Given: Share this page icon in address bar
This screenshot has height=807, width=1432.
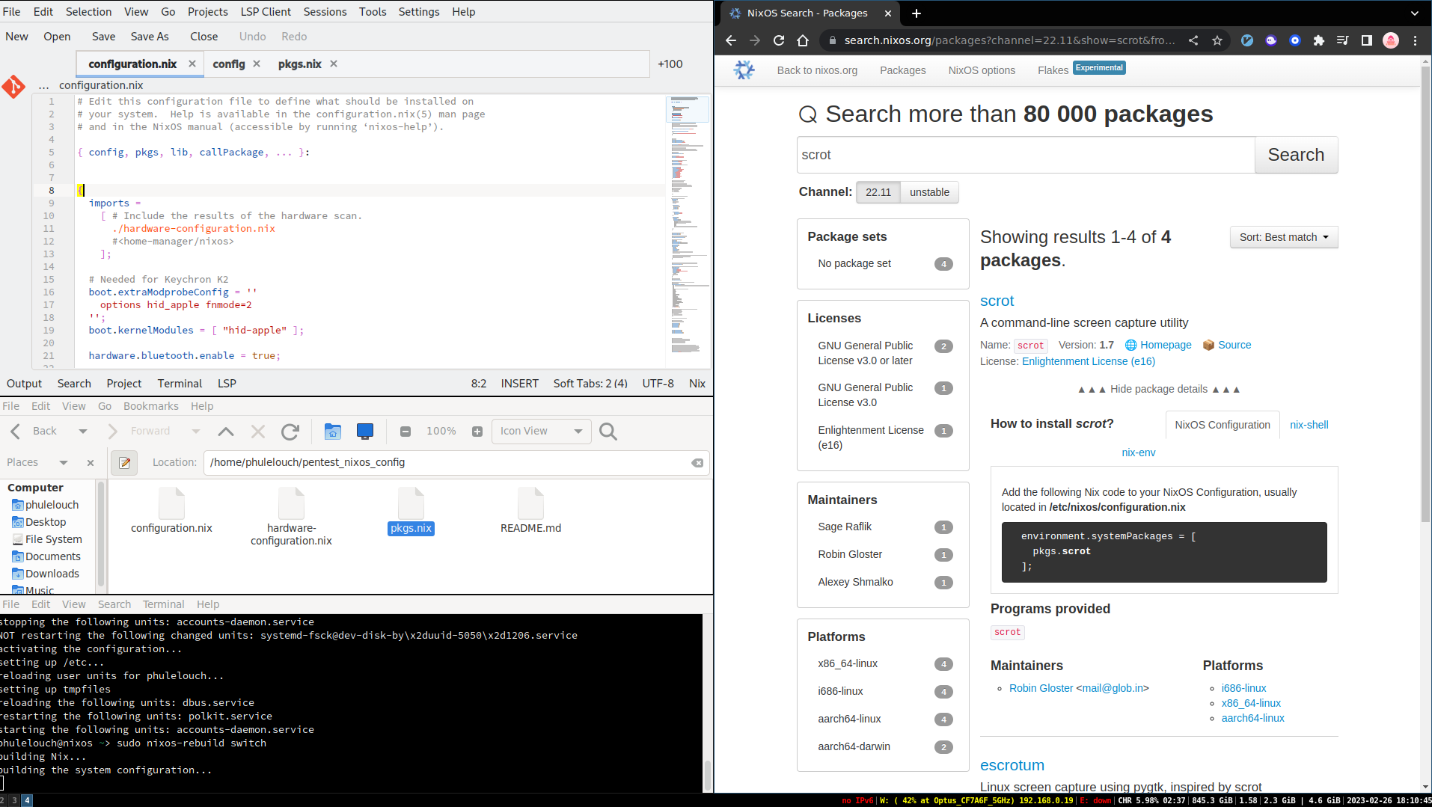Looking at the screenshot, I should click(1193, 40).
